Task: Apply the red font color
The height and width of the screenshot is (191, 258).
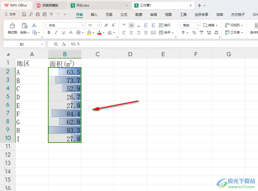Action: coord(99,33)
